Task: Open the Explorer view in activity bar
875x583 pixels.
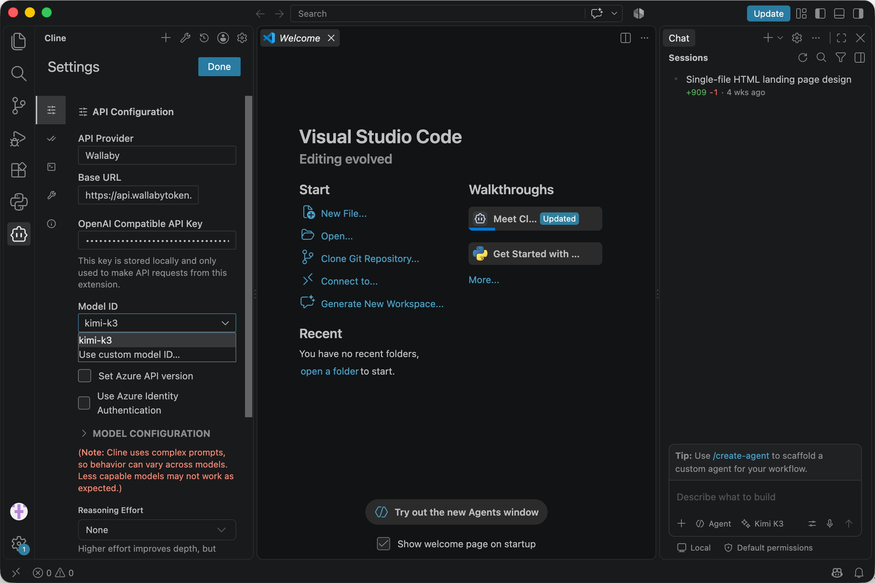Action: (19, 41)
